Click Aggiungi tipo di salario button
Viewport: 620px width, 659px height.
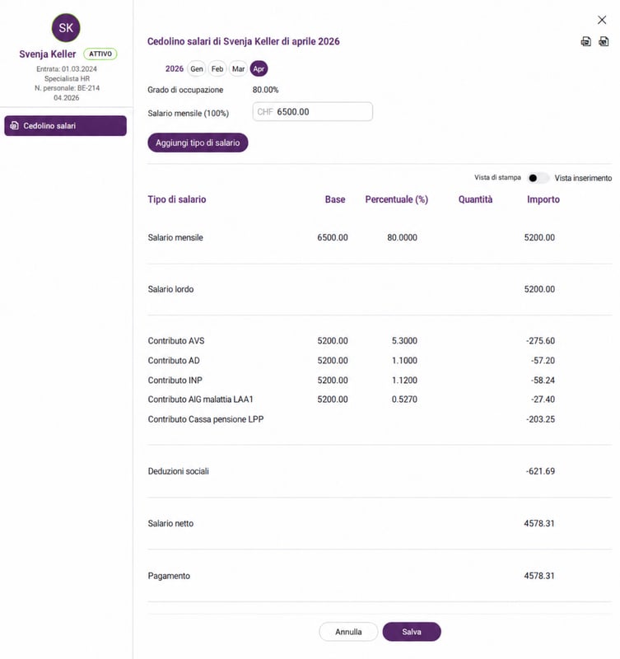click(x=198, y=143)
